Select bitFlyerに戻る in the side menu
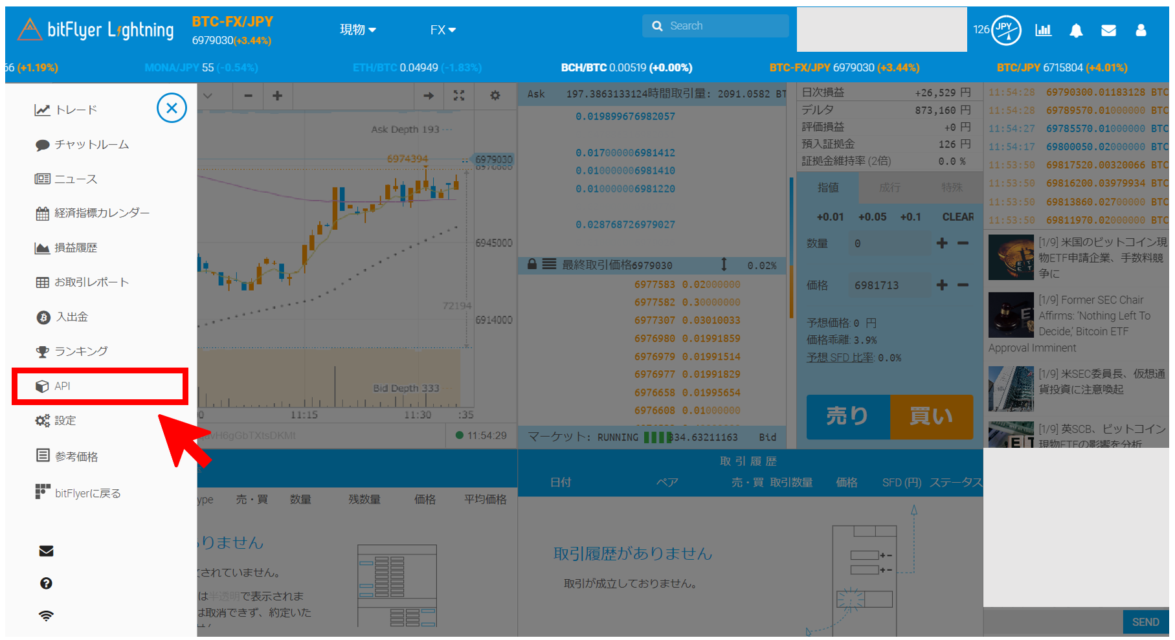1175x640 pixels. click(78, 492)
